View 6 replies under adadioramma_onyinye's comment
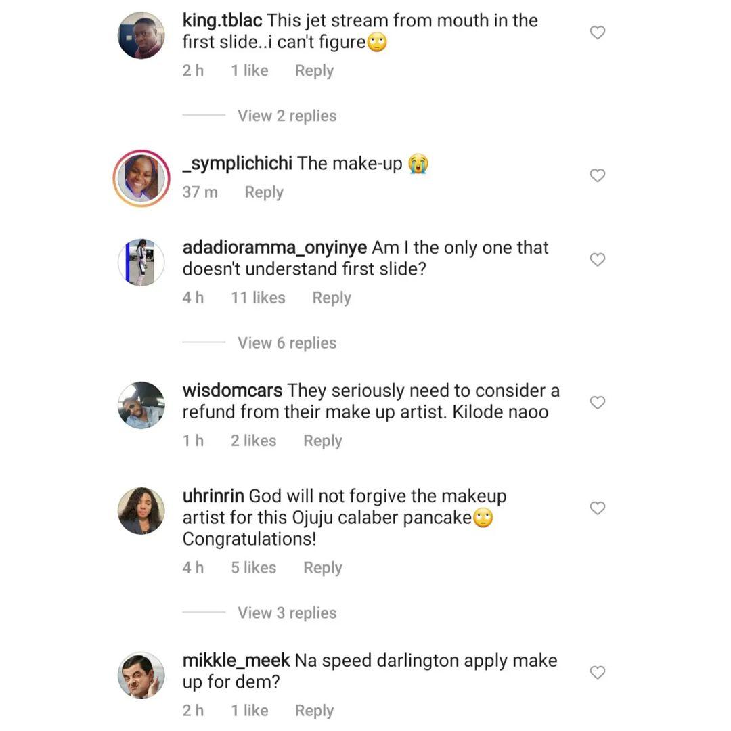Image resolution: width=731 pixels, height=731 pixels. 286,343
